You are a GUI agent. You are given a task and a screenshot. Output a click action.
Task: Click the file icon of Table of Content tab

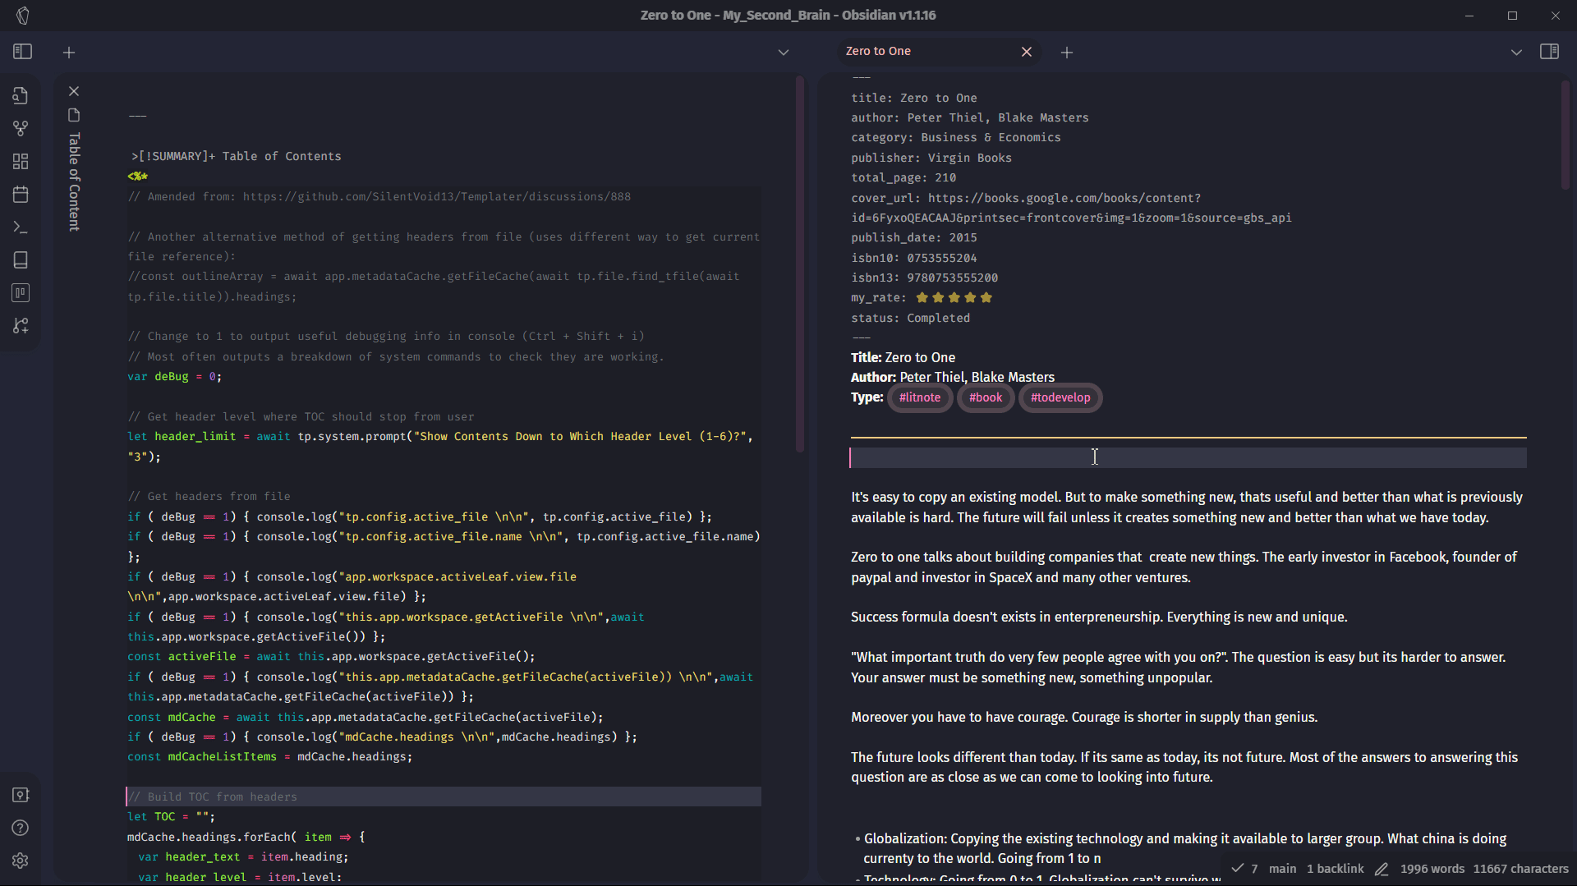[74, 115]
